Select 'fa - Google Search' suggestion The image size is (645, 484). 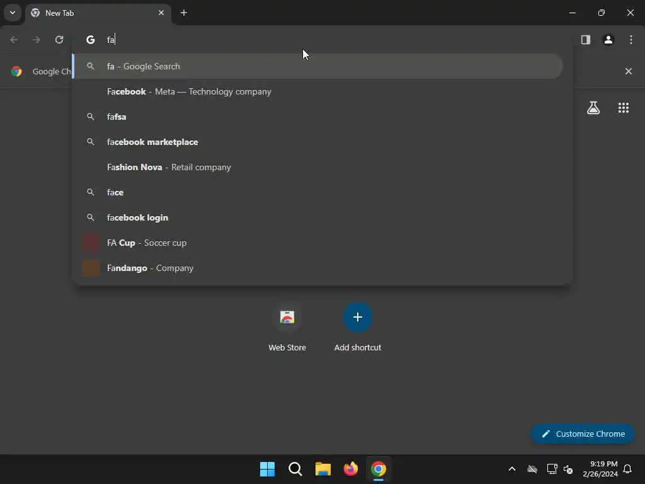click(x=317, y=66)
